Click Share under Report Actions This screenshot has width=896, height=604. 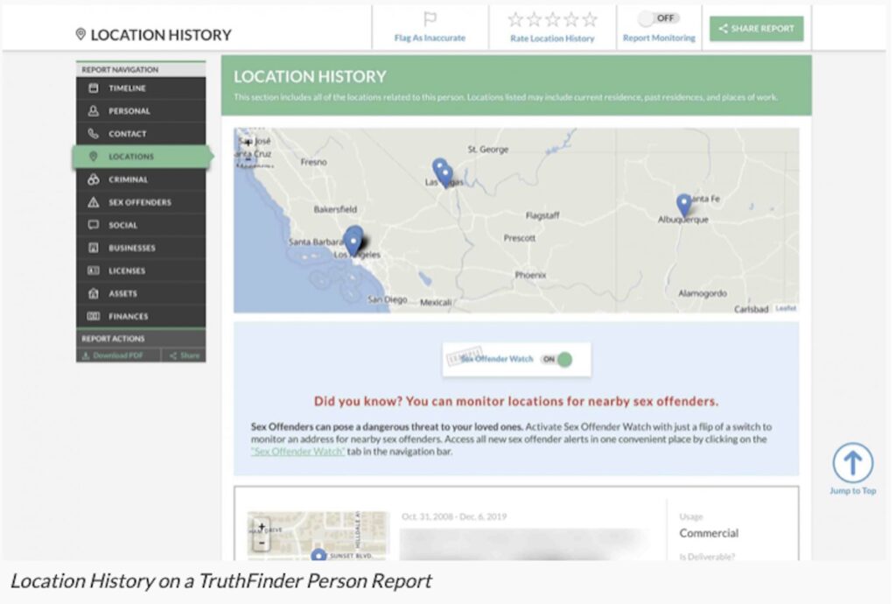184,355
